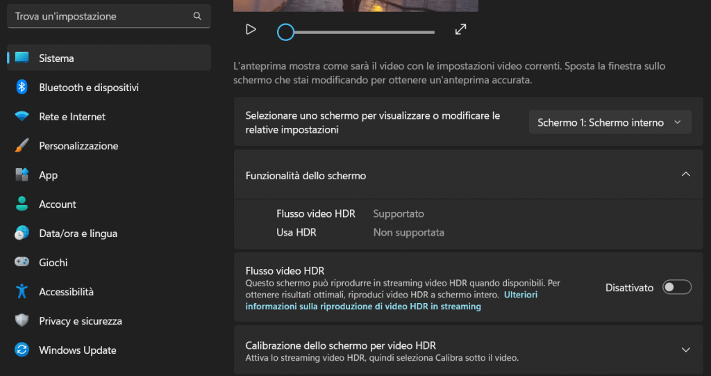Click the Rete e Internet wifi icon
The image size is (711, 376).
click(x=22, y=117)
